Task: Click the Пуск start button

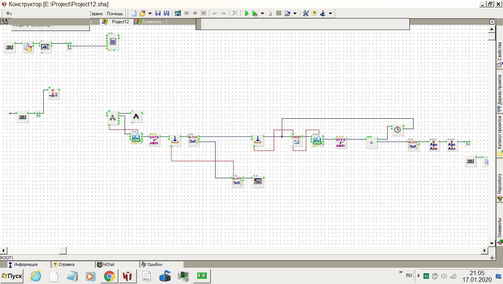Action: [12, 276]
